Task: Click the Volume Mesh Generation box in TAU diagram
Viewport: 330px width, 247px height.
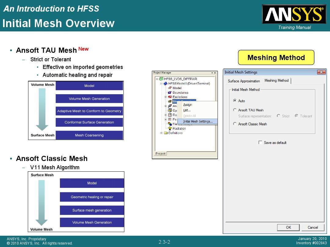Action: tap(89, 98)
